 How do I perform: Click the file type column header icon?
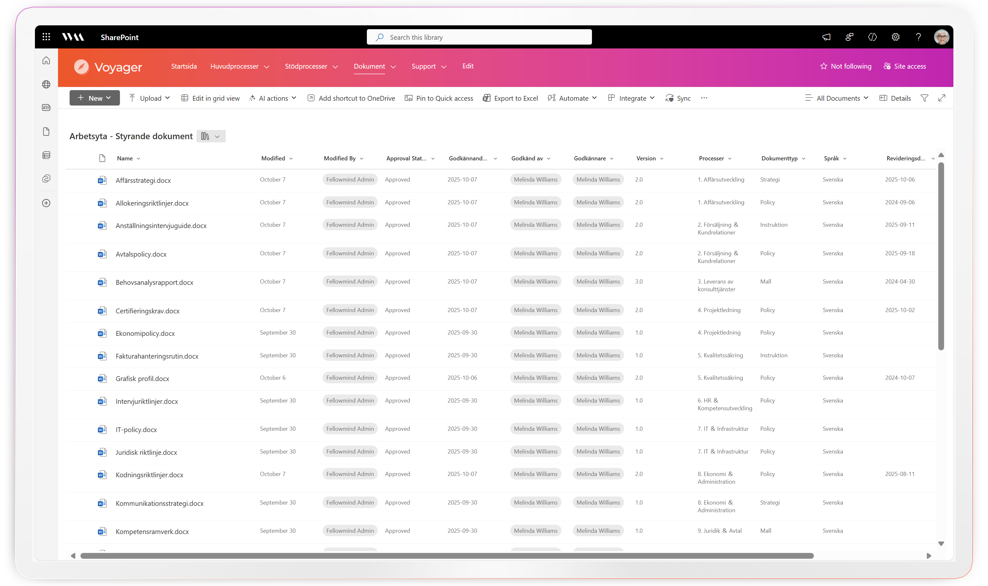click(x=102, y=158)
